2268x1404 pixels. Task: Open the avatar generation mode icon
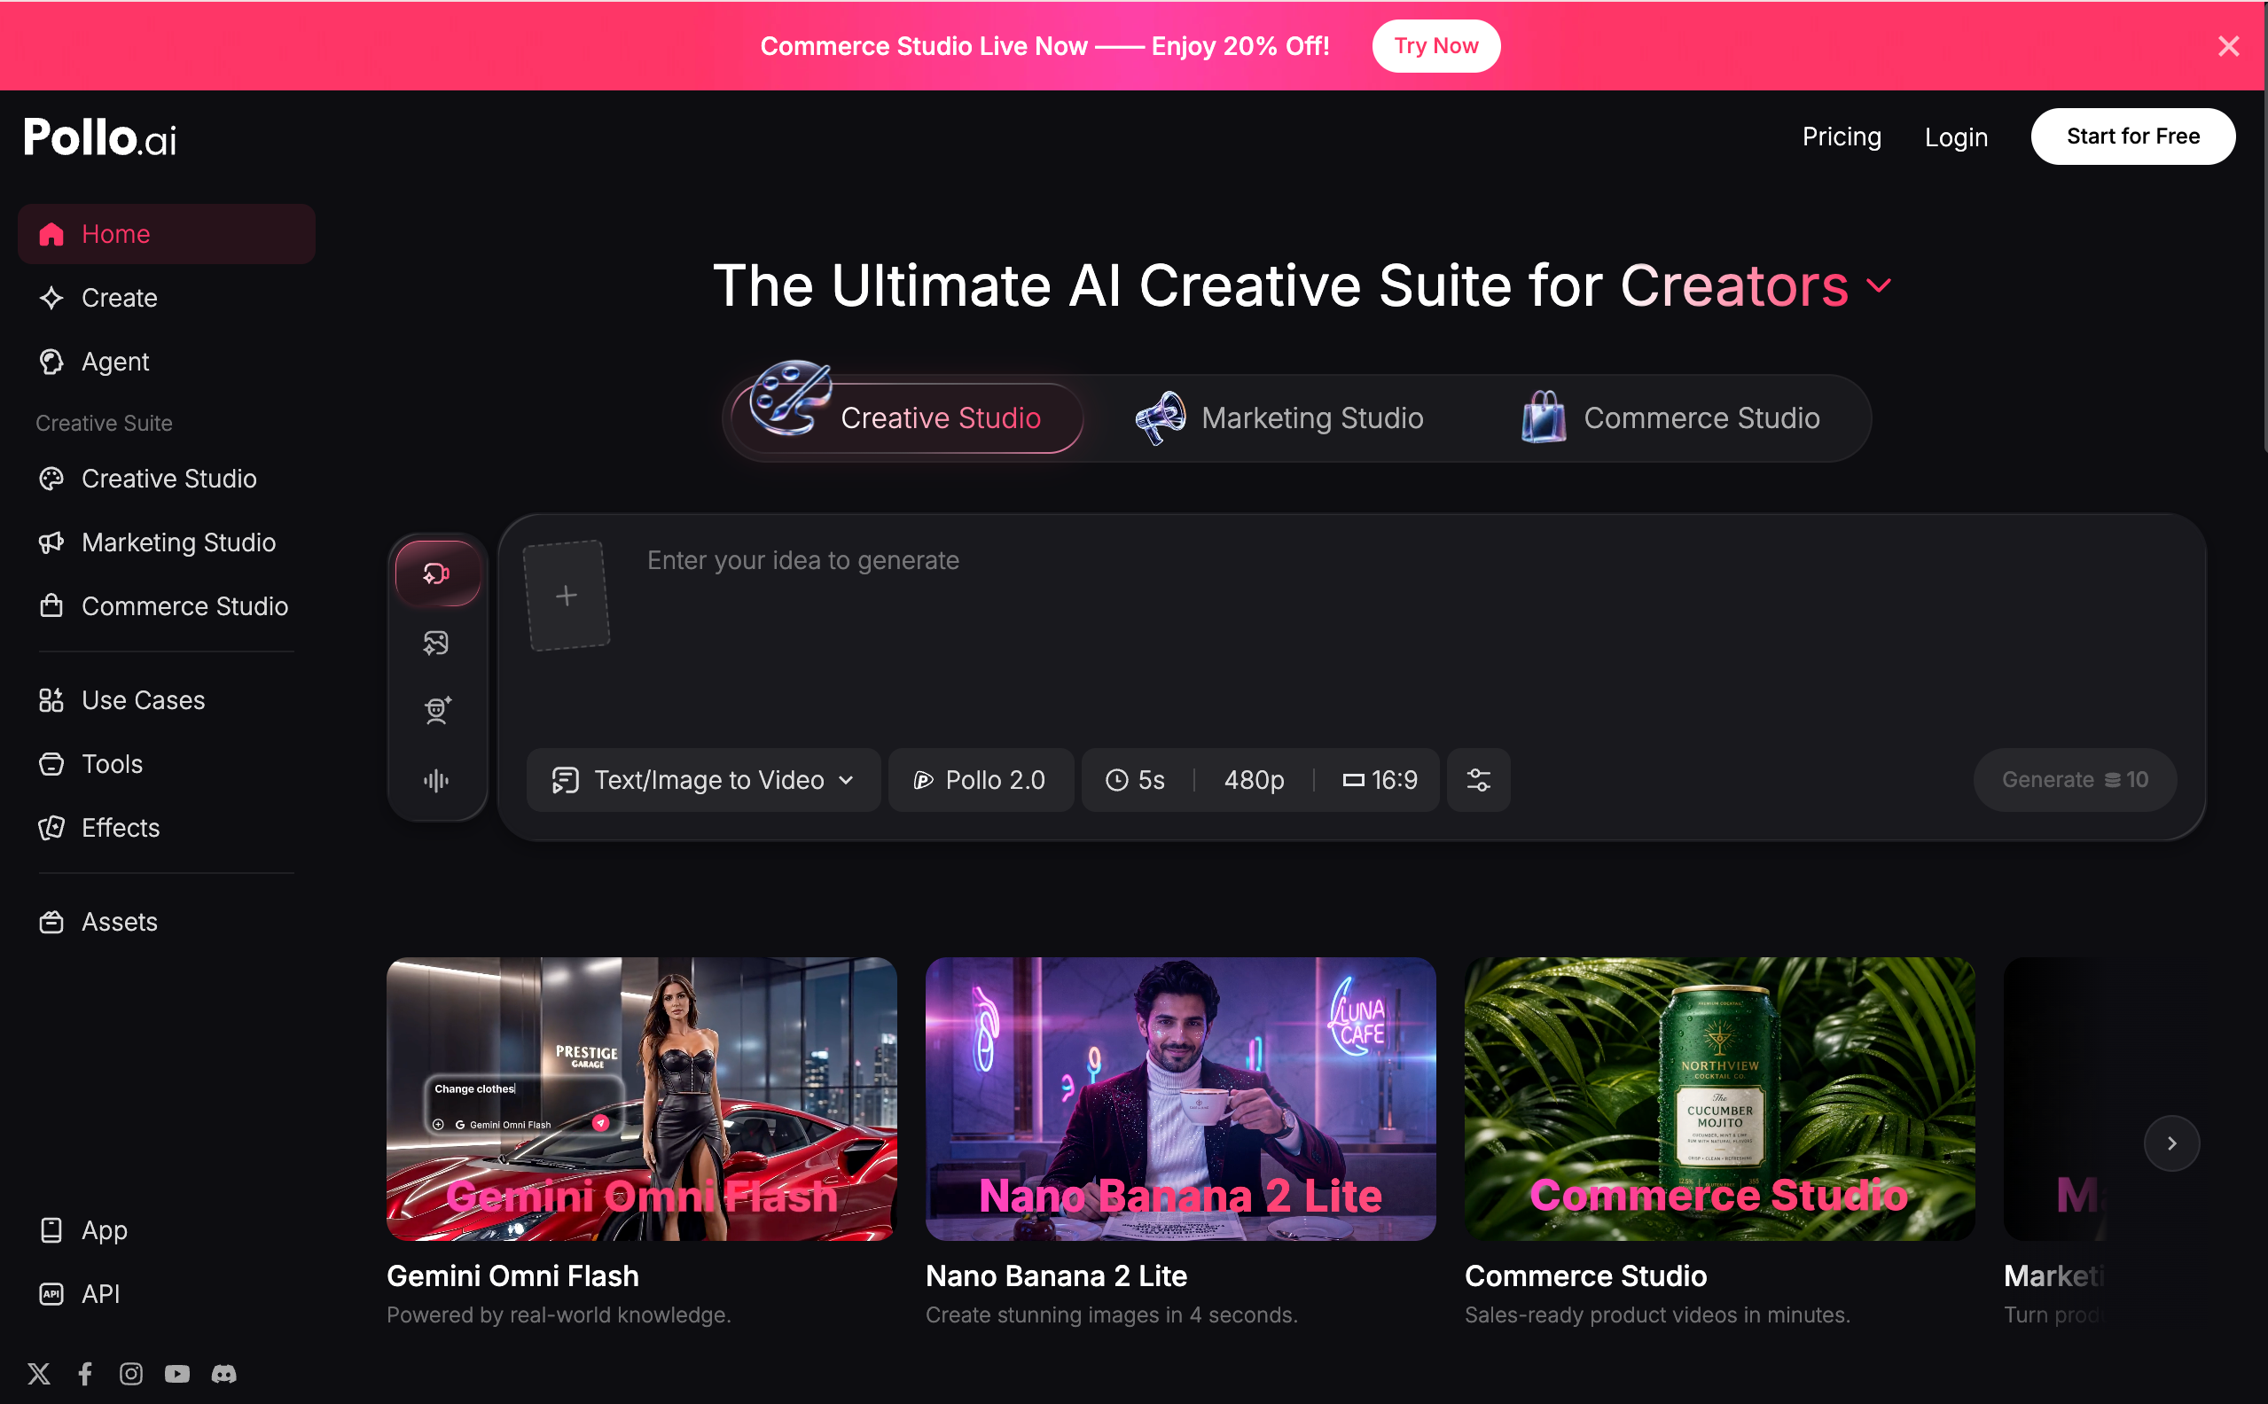pyautogui.click(x=436, y=710)
